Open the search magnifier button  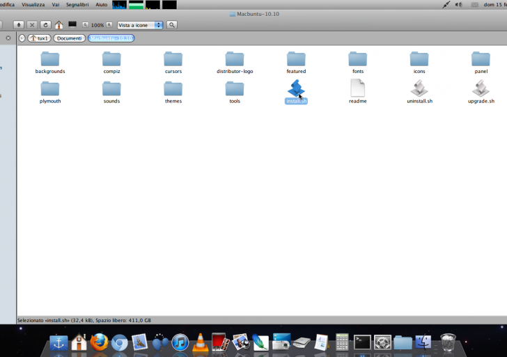(x=171, y=25)
